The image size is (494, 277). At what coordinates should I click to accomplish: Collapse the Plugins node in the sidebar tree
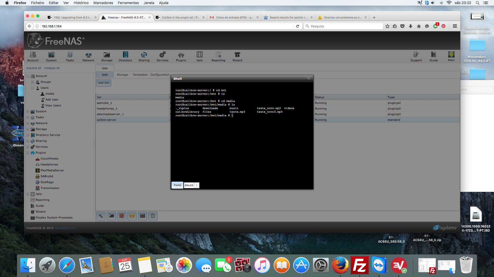click(28, 153)
